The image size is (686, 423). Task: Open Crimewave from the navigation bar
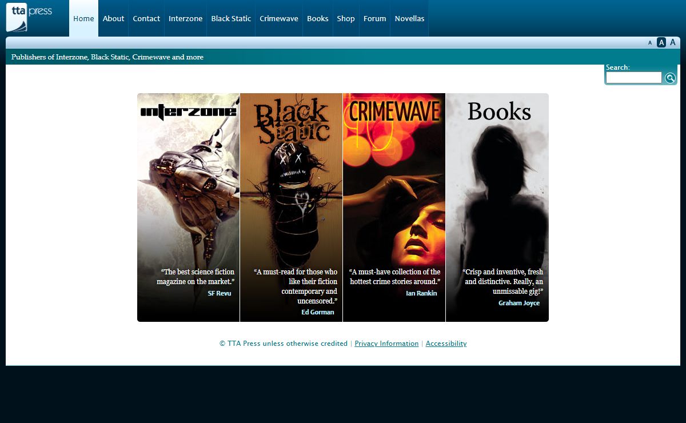point(279,18)
